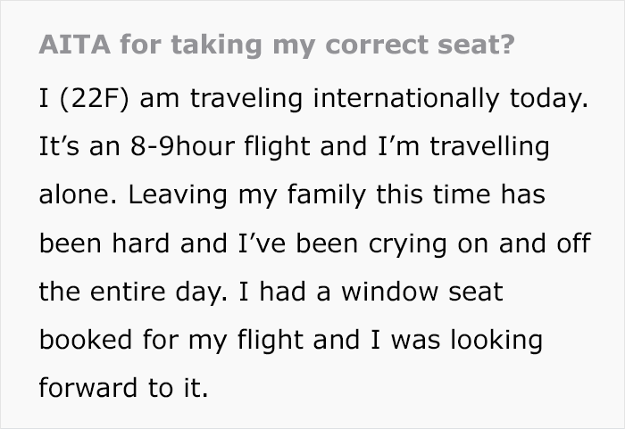Click the post title "AITA for taking my correct seat?"

tap(277, 45)
